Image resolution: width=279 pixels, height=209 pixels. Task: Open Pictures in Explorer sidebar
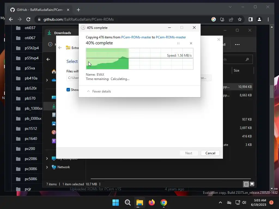click(x=54, y=124)
